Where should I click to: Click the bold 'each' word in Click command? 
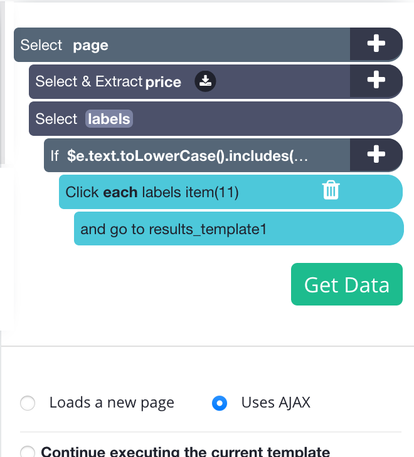[x=120, y=192]
